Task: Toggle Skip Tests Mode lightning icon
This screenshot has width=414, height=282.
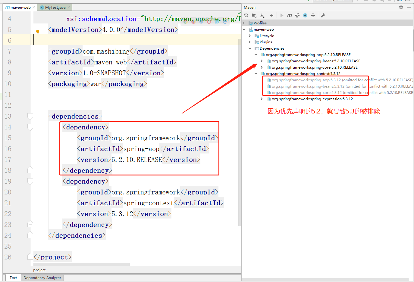Action: coord(305,15)
